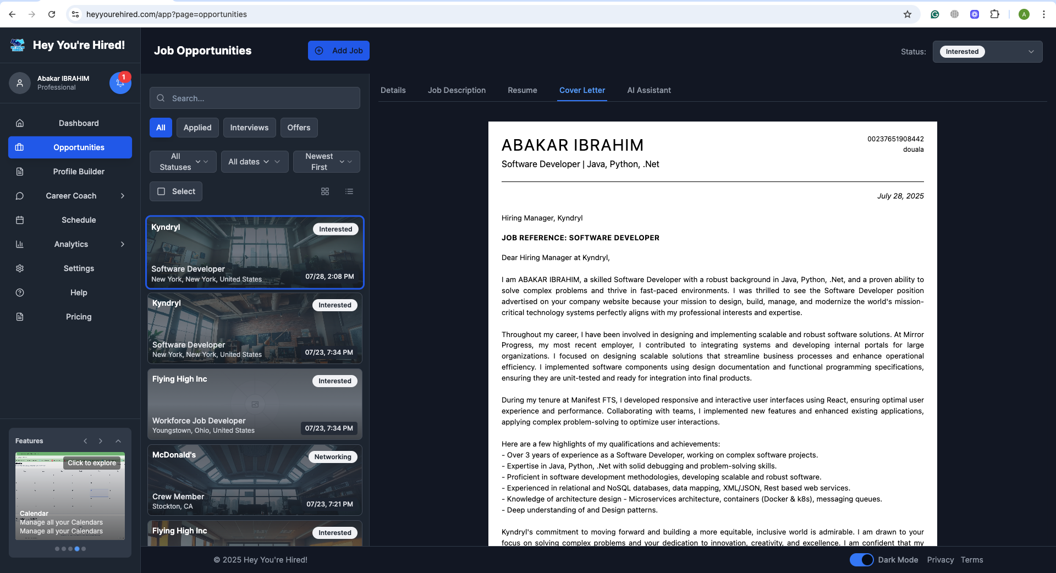The width and height of the screenshot is (1056, 573).
Task: Click the Add Job button
Action: 339,51
